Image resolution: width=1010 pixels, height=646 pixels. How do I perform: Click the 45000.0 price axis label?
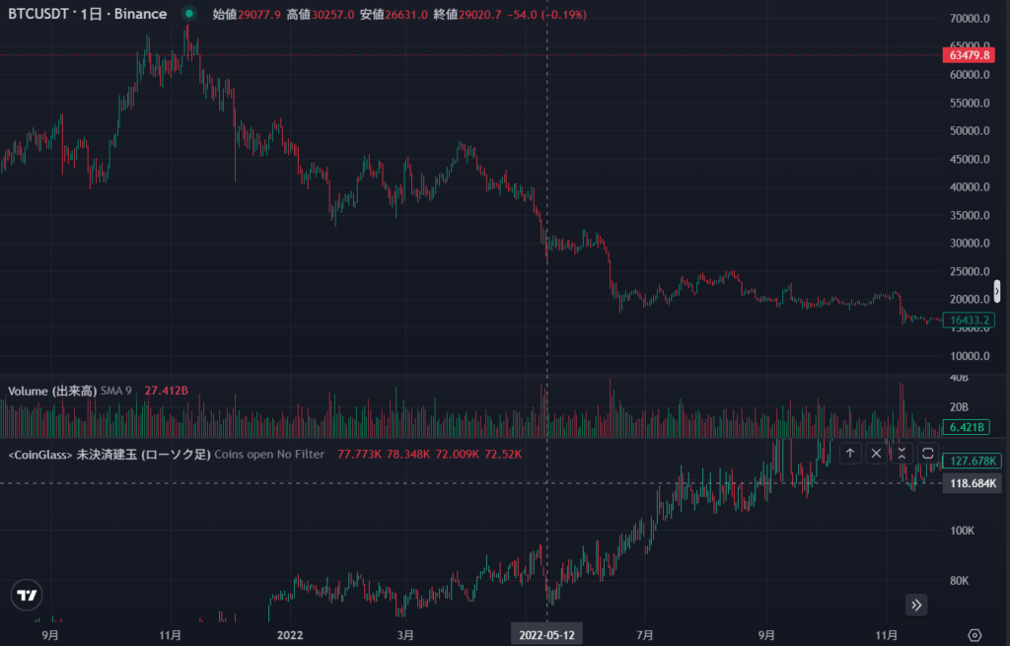click(x=970, y=159)
